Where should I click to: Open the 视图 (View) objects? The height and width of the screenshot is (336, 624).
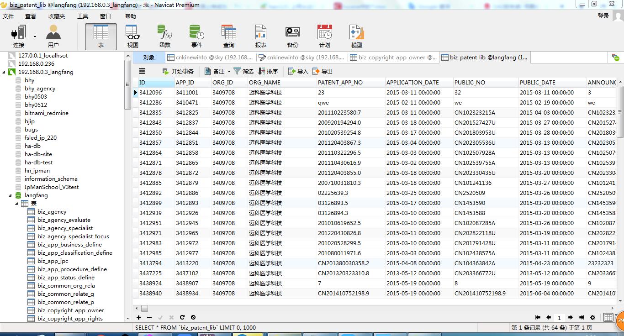133,37
